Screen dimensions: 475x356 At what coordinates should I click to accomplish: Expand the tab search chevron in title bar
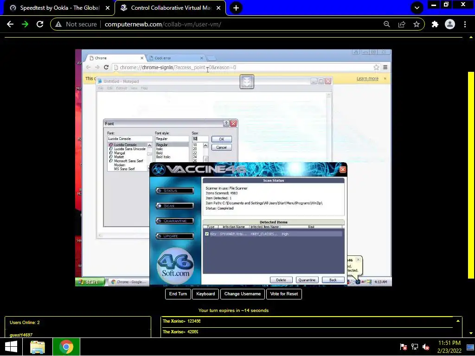point(417,8)
